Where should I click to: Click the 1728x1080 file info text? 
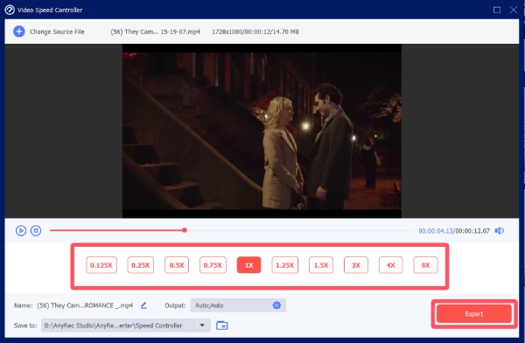click(255, 31)
